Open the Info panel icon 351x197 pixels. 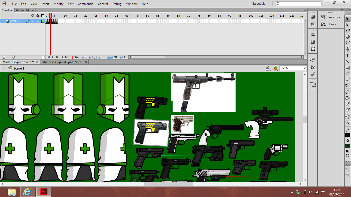tap(313, 42)
